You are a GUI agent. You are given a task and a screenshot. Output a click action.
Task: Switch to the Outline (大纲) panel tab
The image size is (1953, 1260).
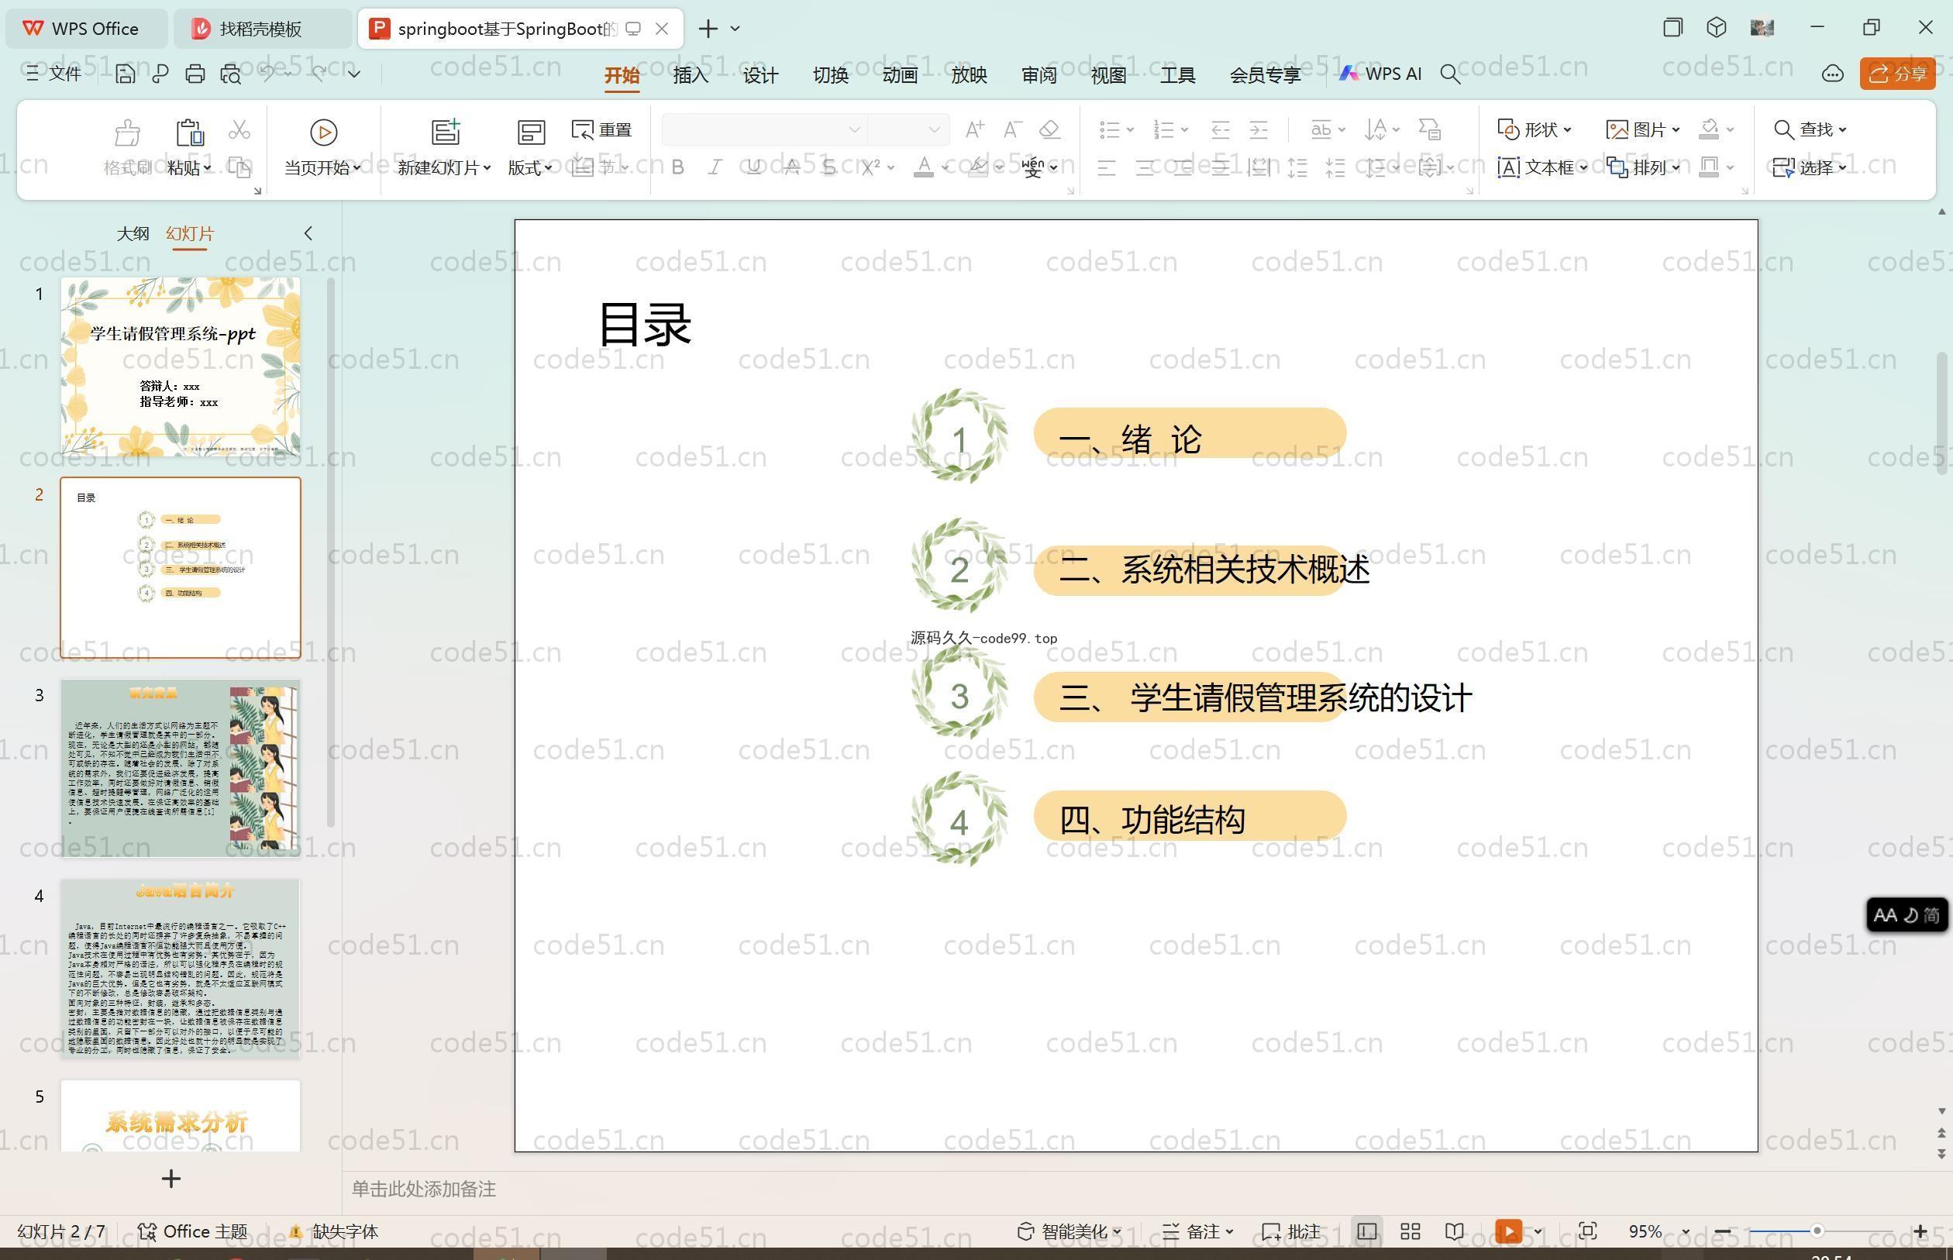133,233
